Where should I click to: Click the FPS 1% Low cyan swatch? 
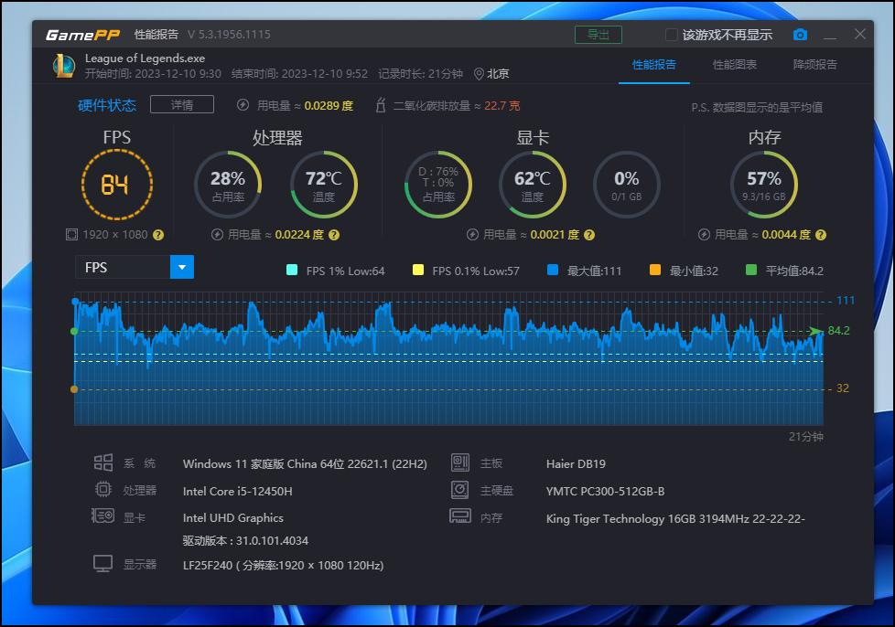[292, 271]
